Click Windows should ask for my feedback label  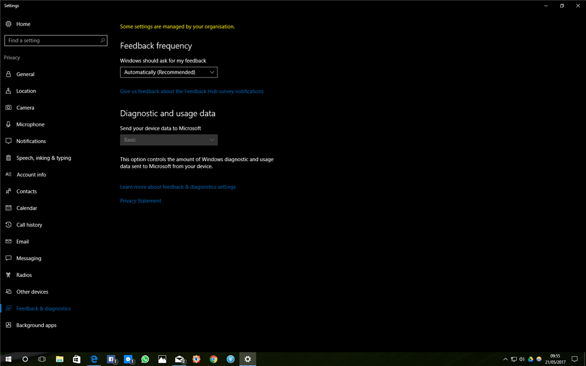click(x=163, y=61)
